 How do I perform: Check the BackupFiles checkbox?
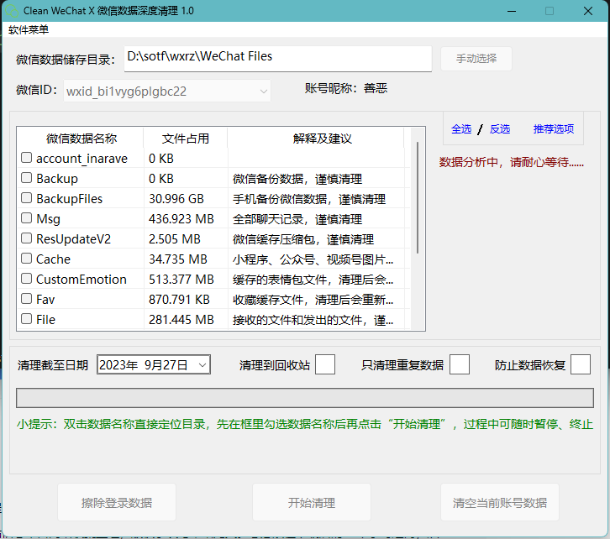[27, 198]
